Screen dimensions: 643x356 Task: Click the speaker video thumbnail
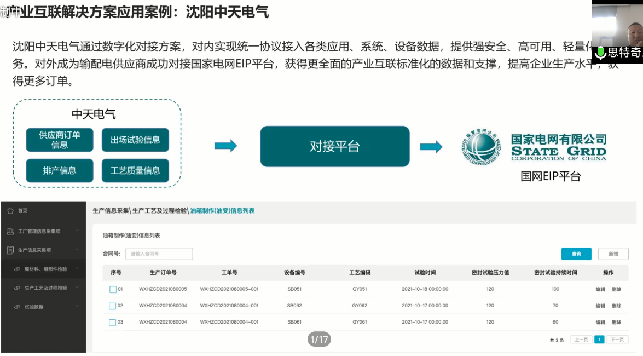tap(617, 32)
